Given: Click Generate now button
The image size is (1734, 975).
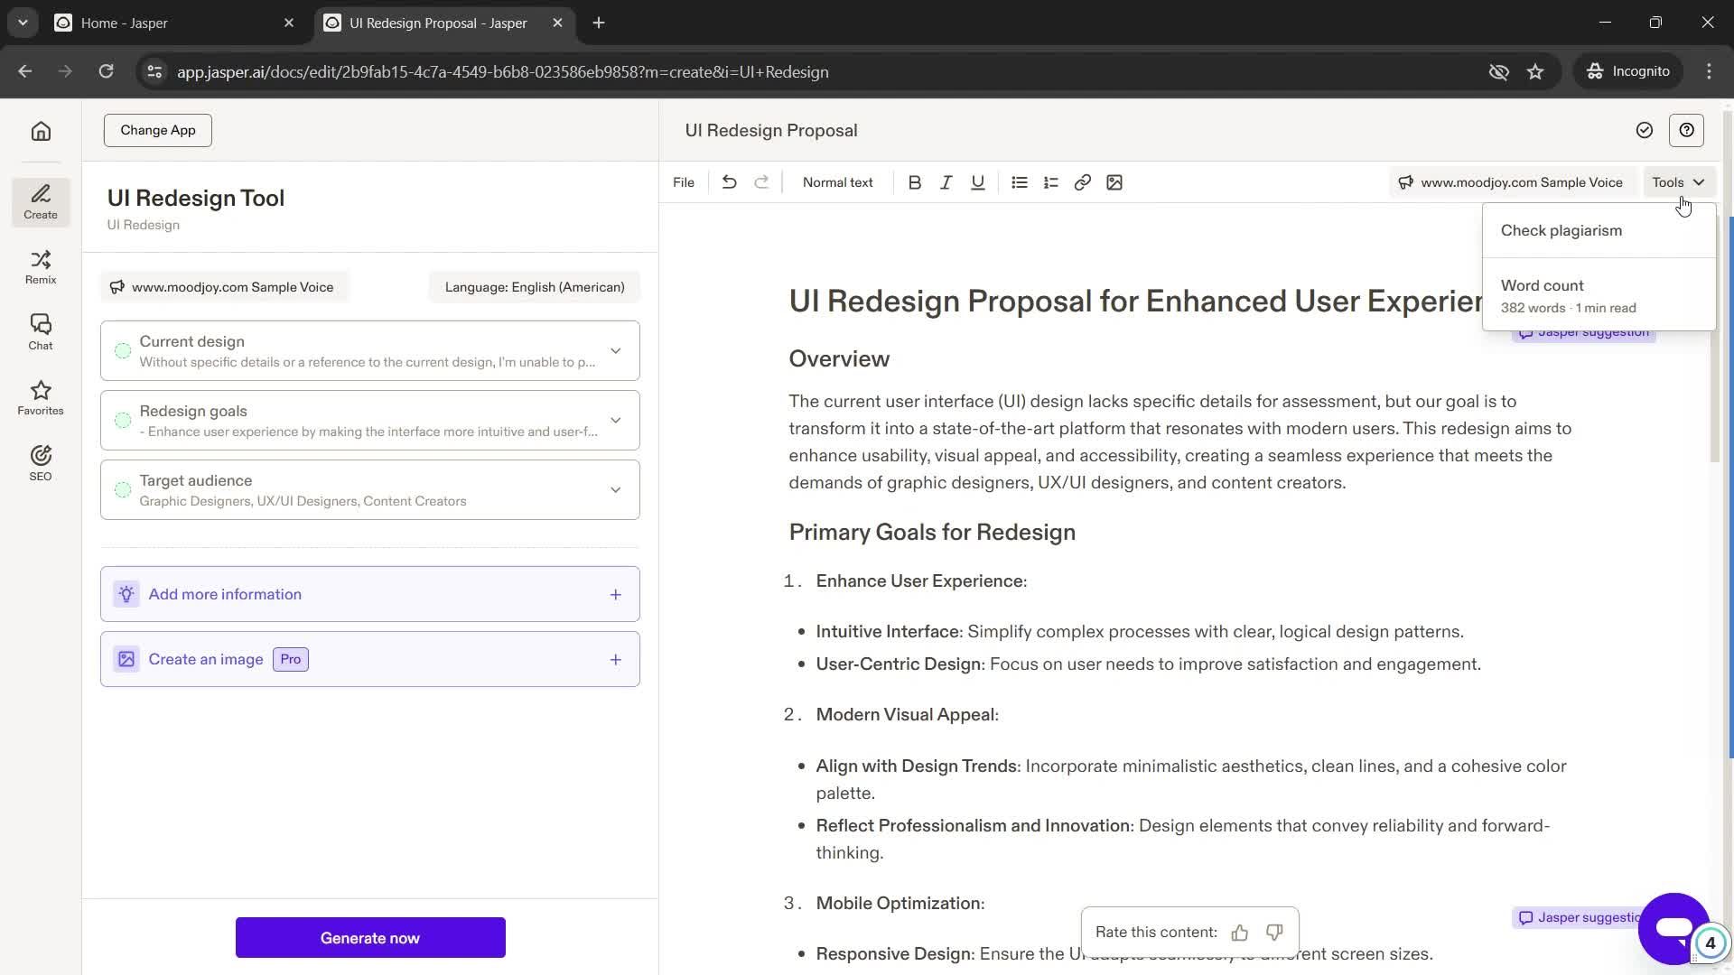Looking at the screenshot, I should point(370,939).
